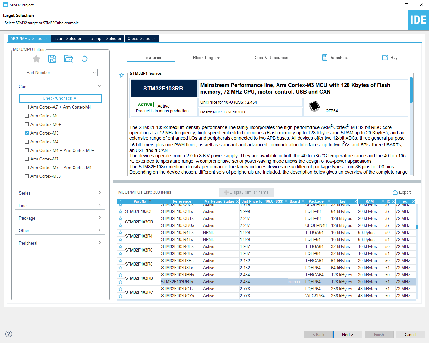Favorite star for STM32F103R6Tx row
This screenshot has height=343, width=429.
[121, 254]
